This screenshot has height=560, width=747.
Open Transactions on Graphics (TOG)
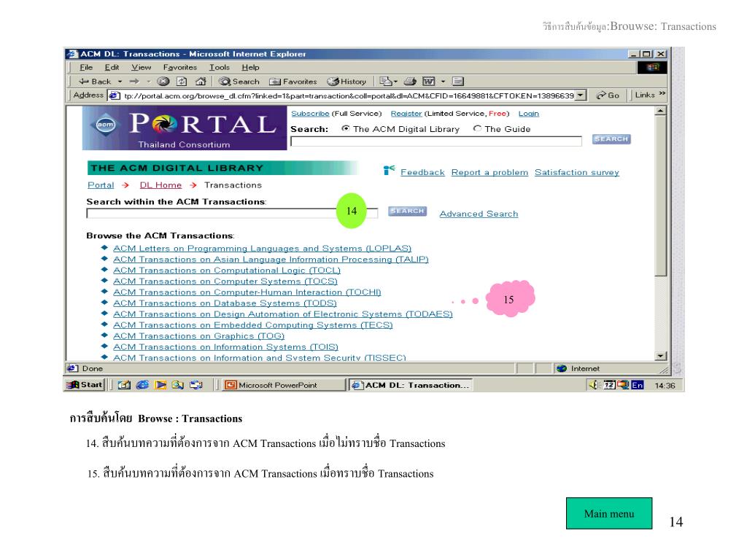[198, 335]
